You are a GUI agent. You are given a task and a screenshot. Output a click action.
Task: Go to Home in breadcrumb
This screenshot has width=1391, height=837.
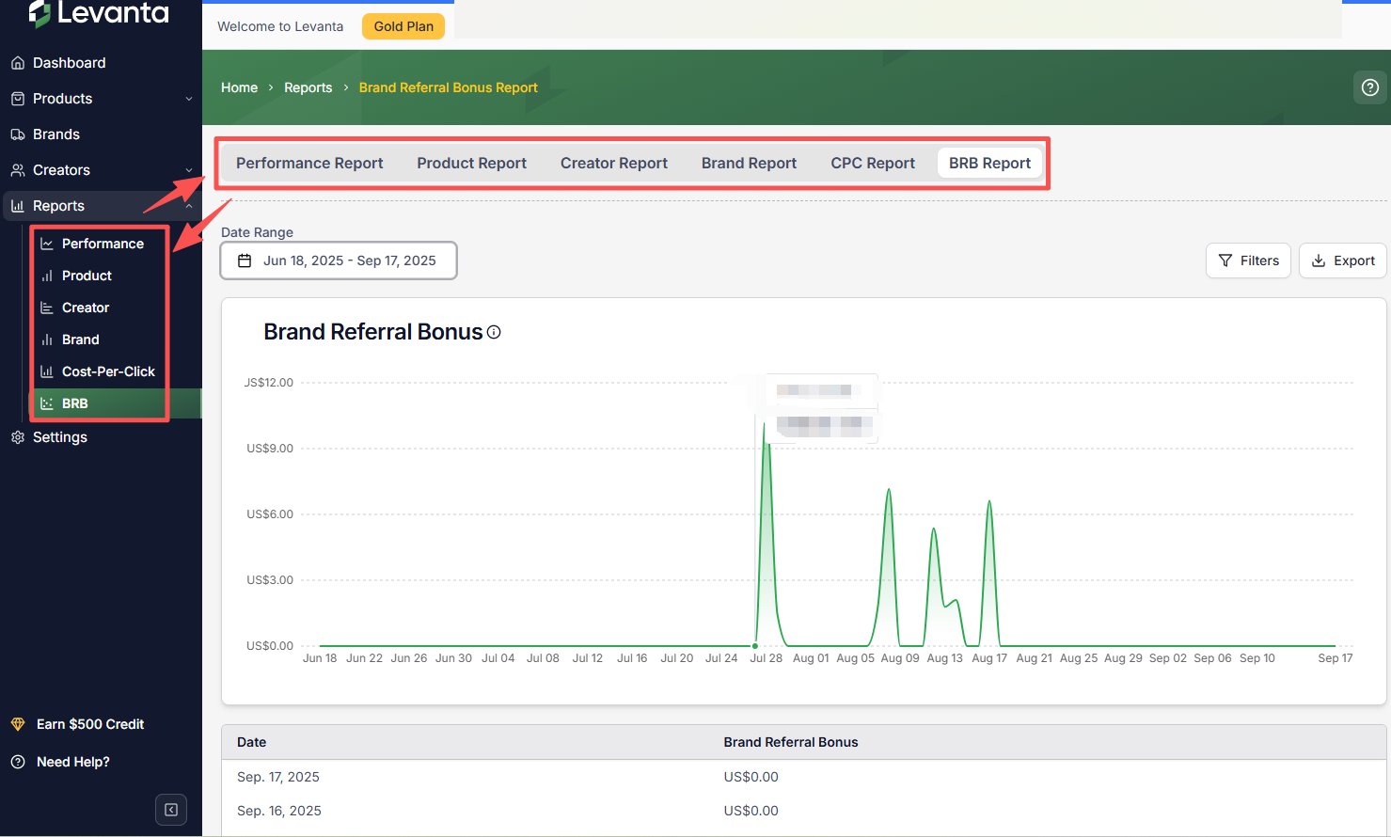pos(239,87)
